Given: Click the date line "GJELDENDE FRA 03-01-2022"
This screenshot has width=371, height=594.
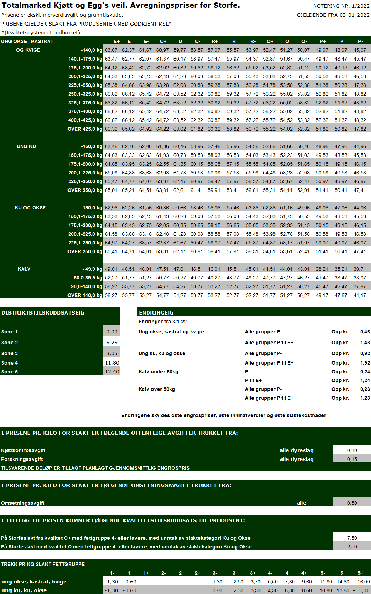Looking at the screenshot, I should [x=333, y=15].
